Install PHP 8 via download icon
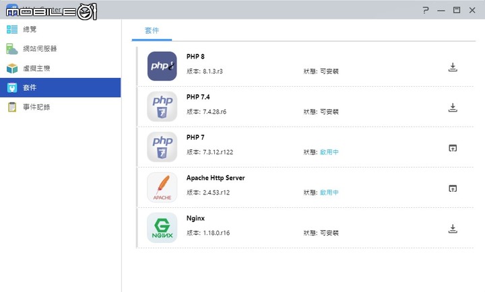This screenshot has height=292, width=485. [453, 67]
